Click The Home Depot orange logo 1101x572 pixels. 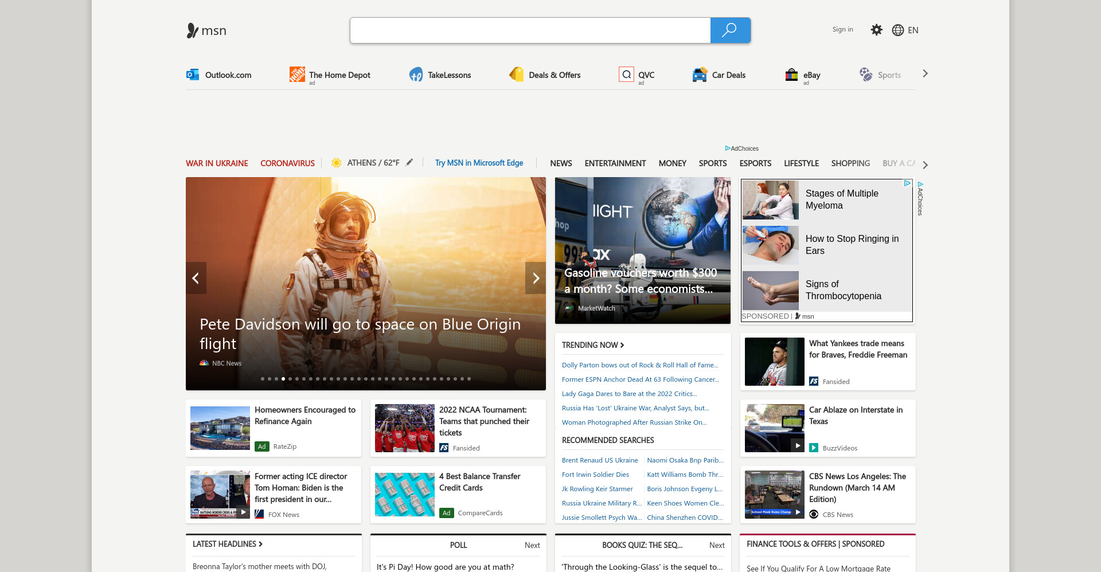pyautogui.click(x=297, y=75)
